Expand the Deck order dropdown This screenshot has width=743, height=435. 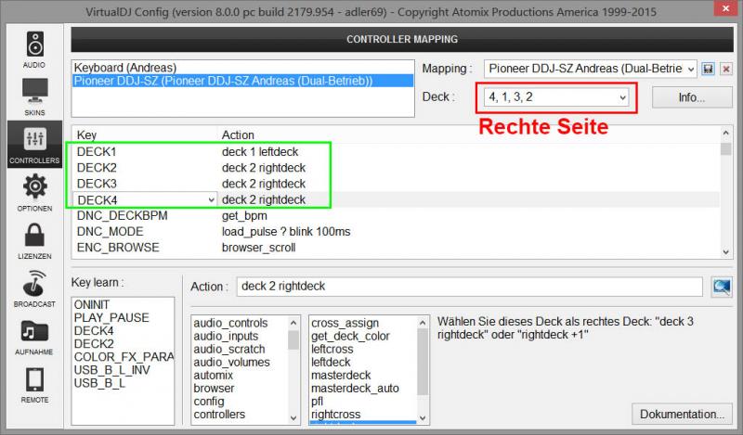(x=622, y=97)
